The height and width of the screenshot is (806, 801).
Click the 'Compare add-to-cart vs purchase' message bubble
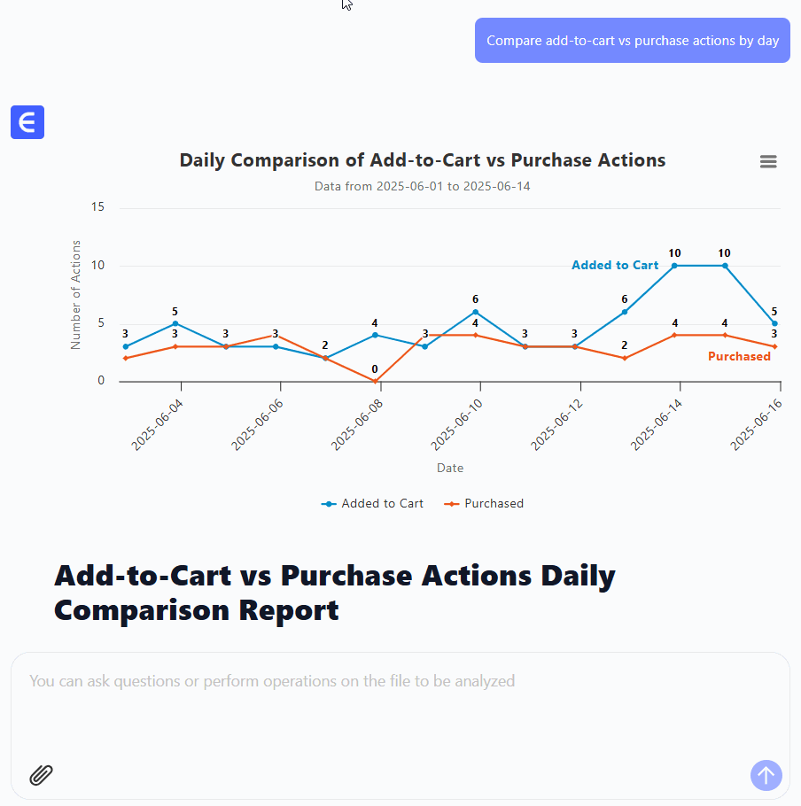pos(632,41)
